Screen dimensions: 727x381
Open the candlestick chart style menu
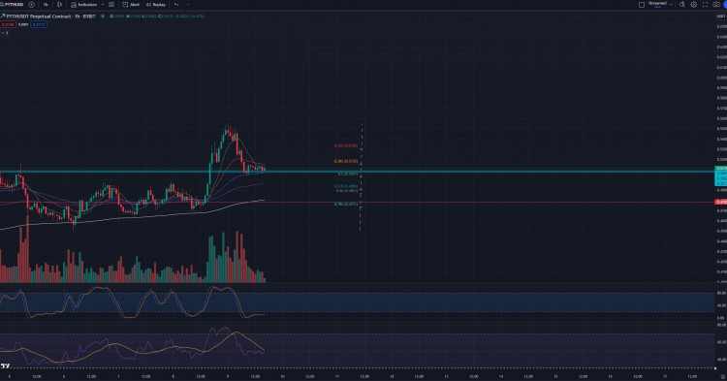point(60,4)
